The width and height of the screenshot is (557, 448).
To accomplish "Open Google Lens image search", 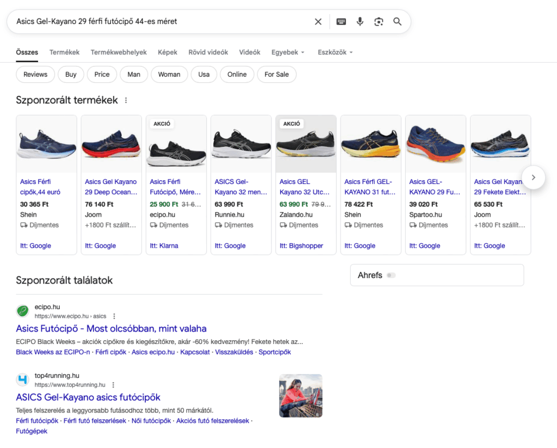I will (x=379, y=22).
